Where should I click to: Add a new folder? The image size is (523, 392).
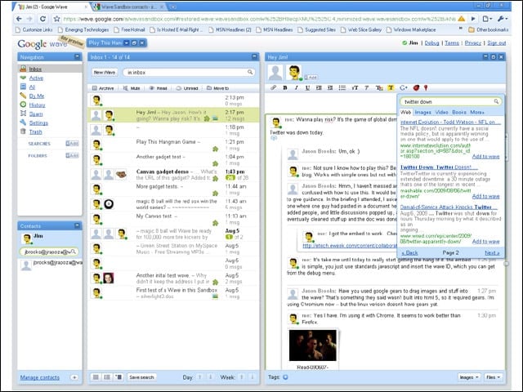coord(72,155)
